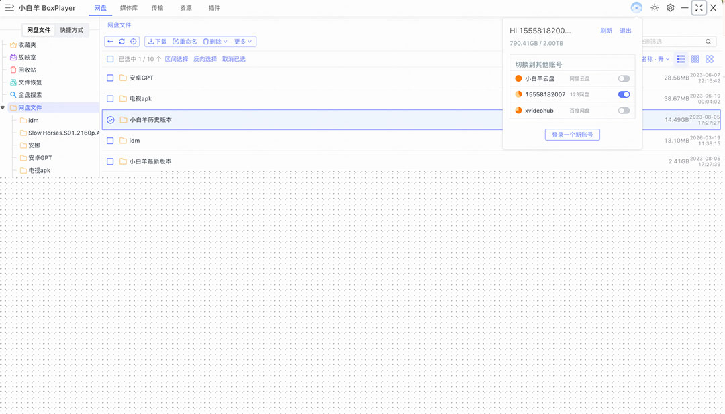725x414 pixels.
Task: Open the settings gear icon
Action: (x=671, y=8)
